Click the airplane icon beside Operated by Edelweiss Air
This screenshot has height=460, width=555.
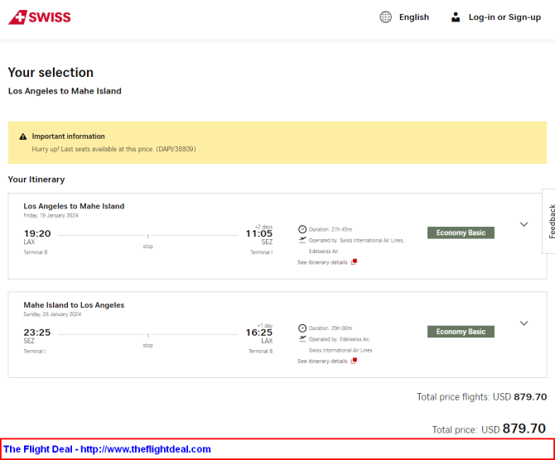click(x=302, y=339)
